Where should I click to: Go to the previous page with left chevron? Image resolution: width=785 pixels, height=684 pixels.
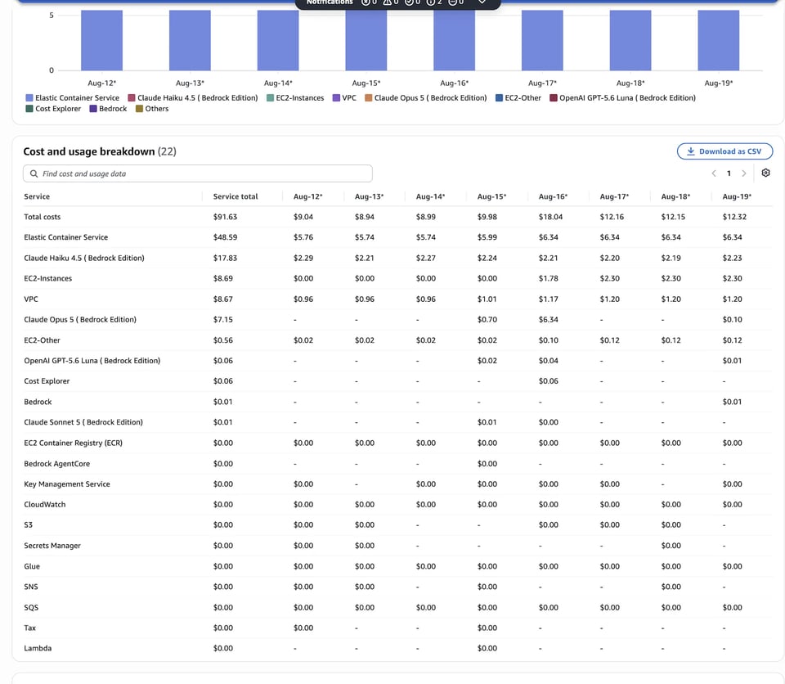coord(713,173)
